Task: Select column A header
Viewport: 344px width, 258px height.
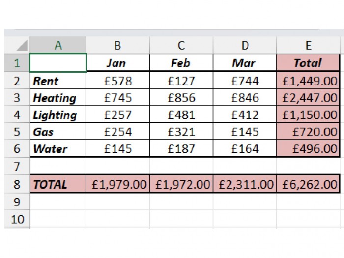Action: 58,46
